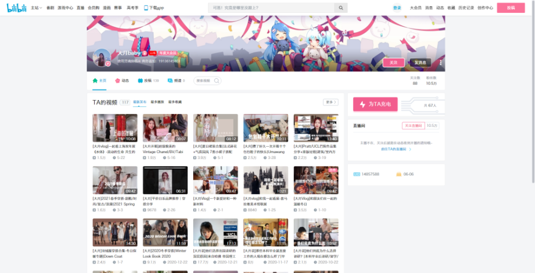The image size is (535, 273).
Task: Open the 17:13 出国读研 video thumbnail
Action: [215, 232]
